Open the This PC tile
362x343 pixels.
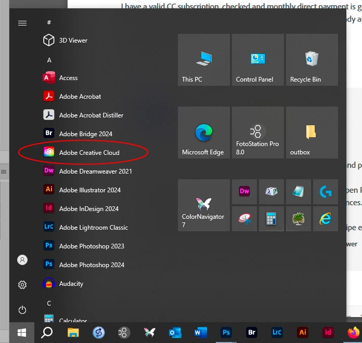click(x=204, y=60)
